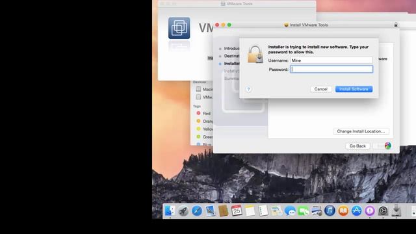
Task: Open System Preferences from the Dock
Action: (383, 211)
